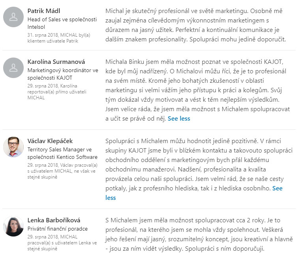
Task: Collapse Karolína's recommendation with See less
Action: tap(179, 119)
